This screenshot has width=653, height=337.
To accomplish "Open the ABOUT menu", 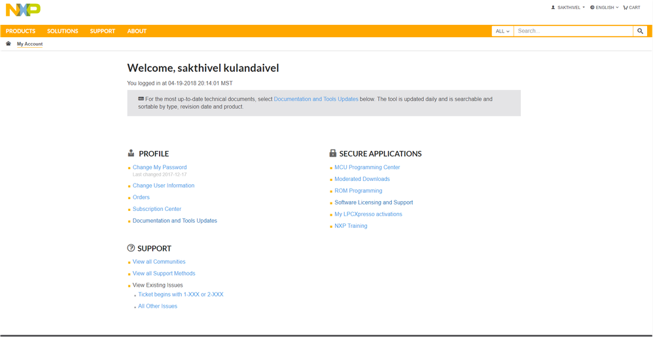I will click(x=137, y=31).
